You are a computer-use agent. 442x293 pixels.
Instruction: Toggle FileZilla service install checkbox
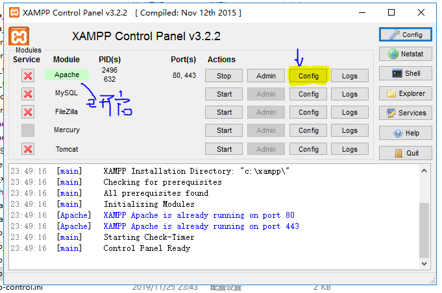coord(28,112)
